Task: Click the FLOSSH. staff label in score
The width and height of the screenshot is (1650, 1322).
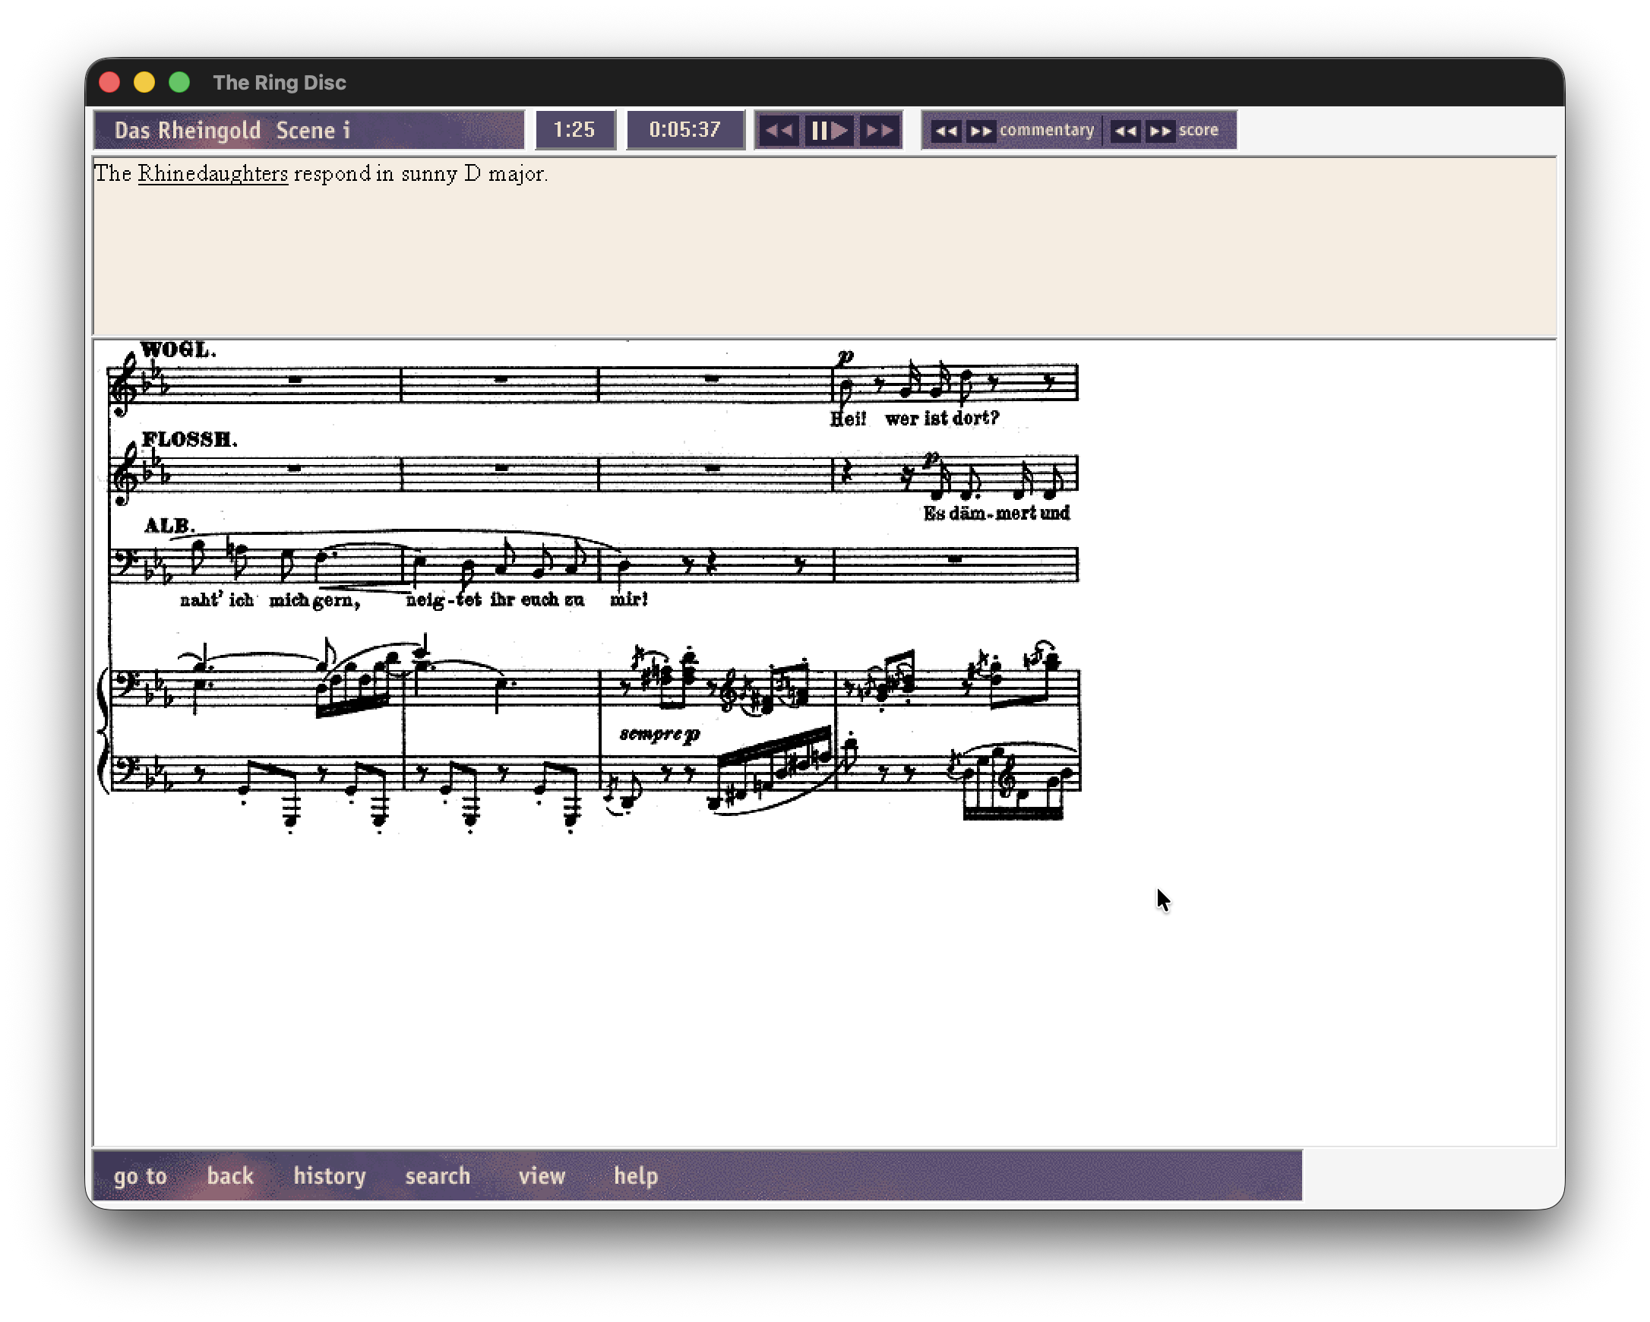Action: (x=189, y=439)
